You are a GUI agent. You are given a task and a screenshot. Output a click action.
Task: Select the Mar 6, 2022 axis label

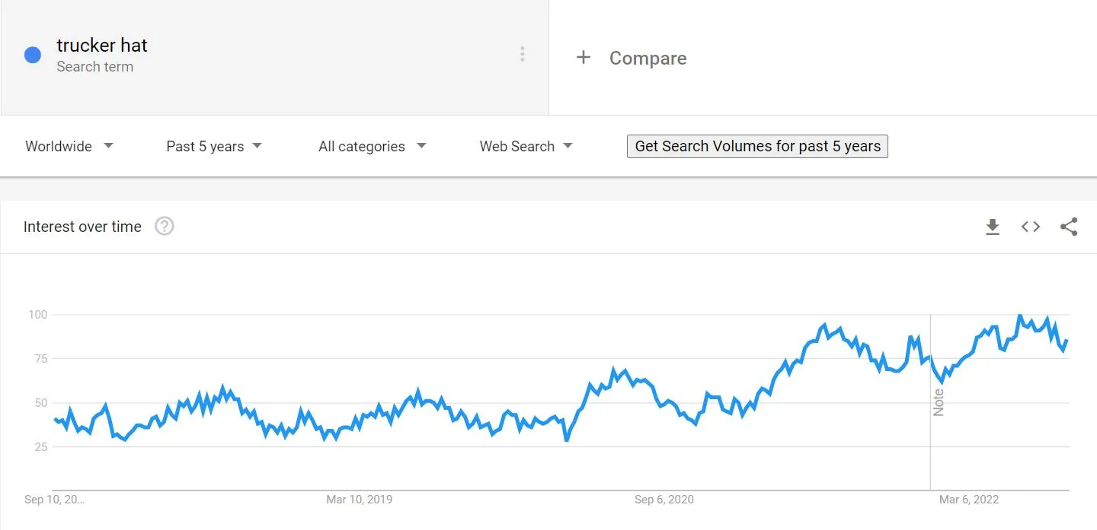tap(969, 500)
